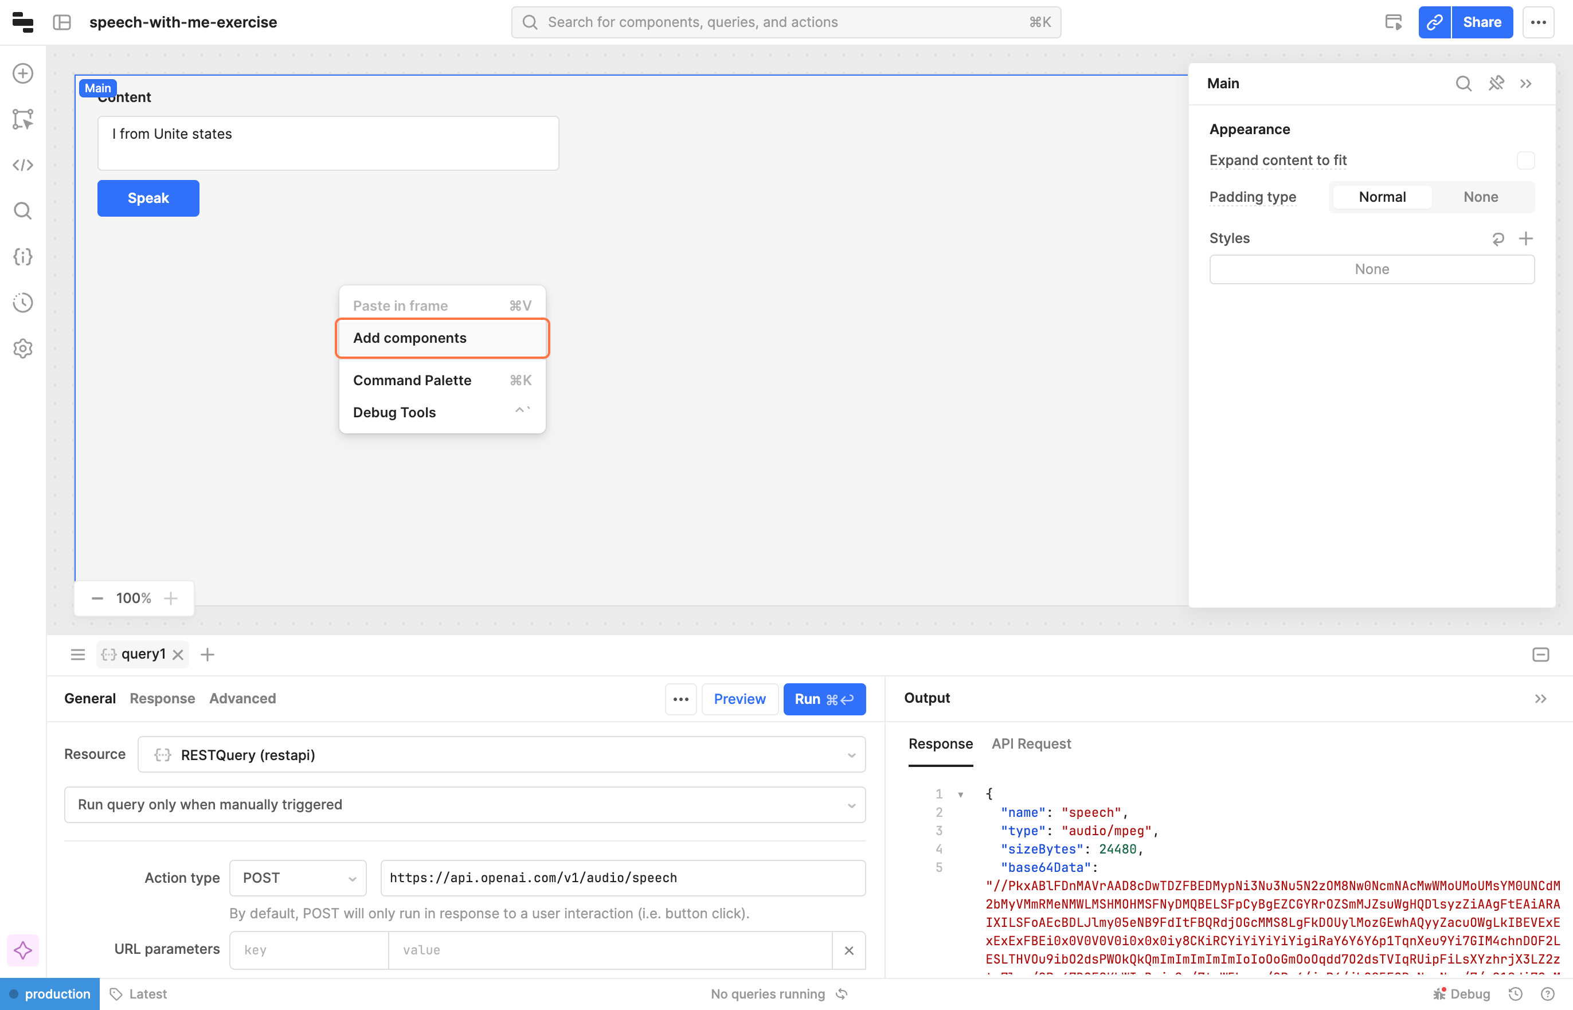Click the Run query button
The image size is (1573, 1010).
coord(824,699)
